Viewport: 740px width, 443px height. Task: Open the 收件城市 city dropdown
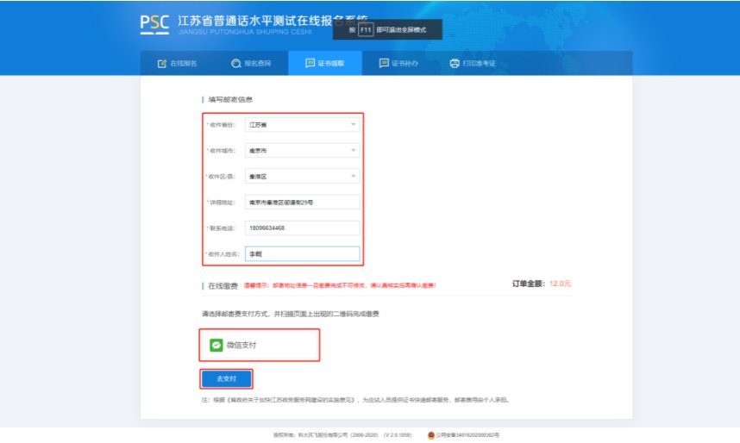pyautogui.click(x=303, y=151)
